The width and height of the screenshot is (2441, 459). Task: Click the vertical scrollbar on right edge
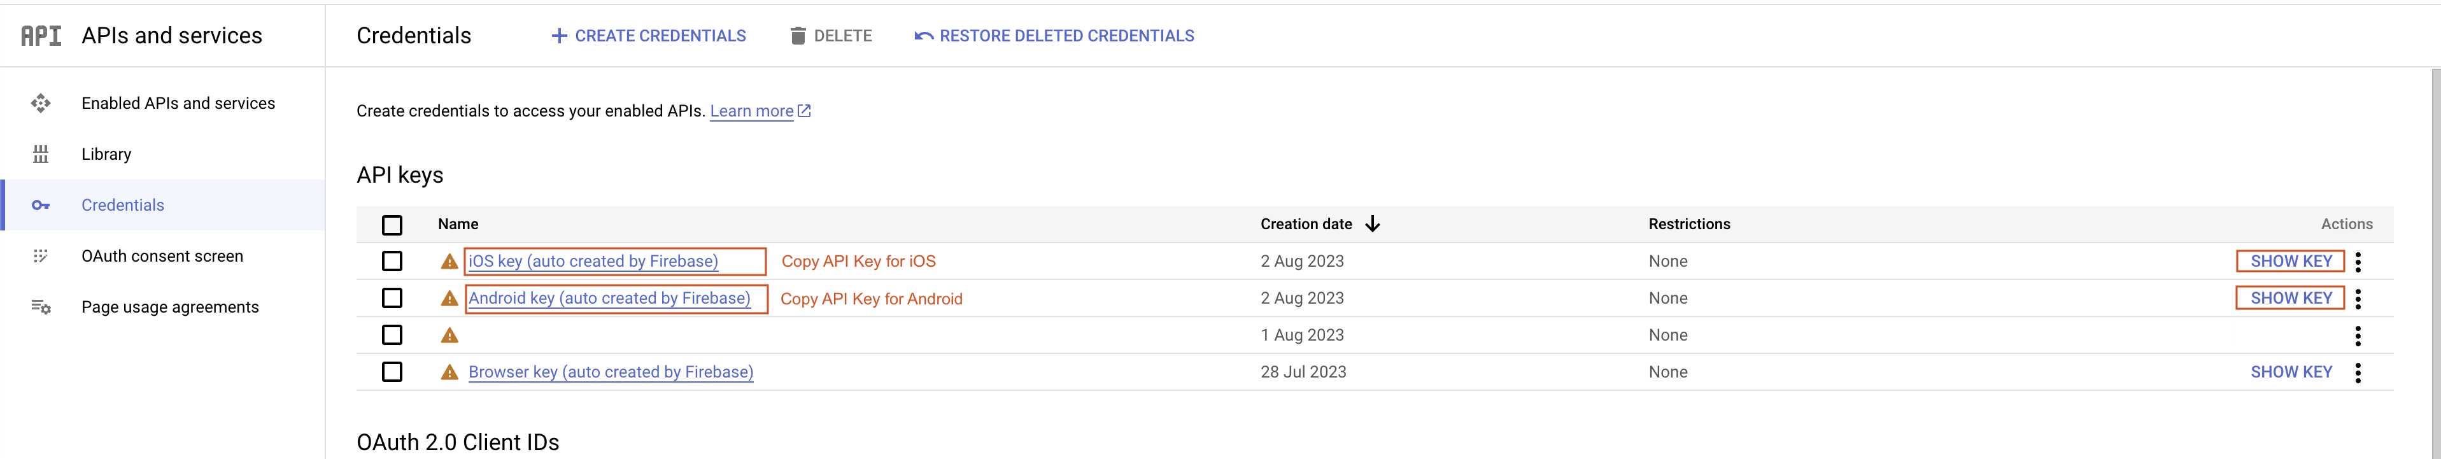(2435, 264)
